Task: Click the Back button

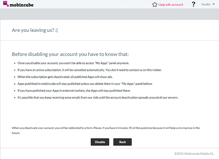Action: 122,142
